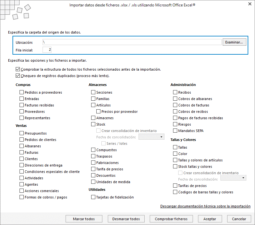Check Pedidos a proveedores
Image resolution: width=255 pixels, height=225 pixels.
click(x=22, y=92)
